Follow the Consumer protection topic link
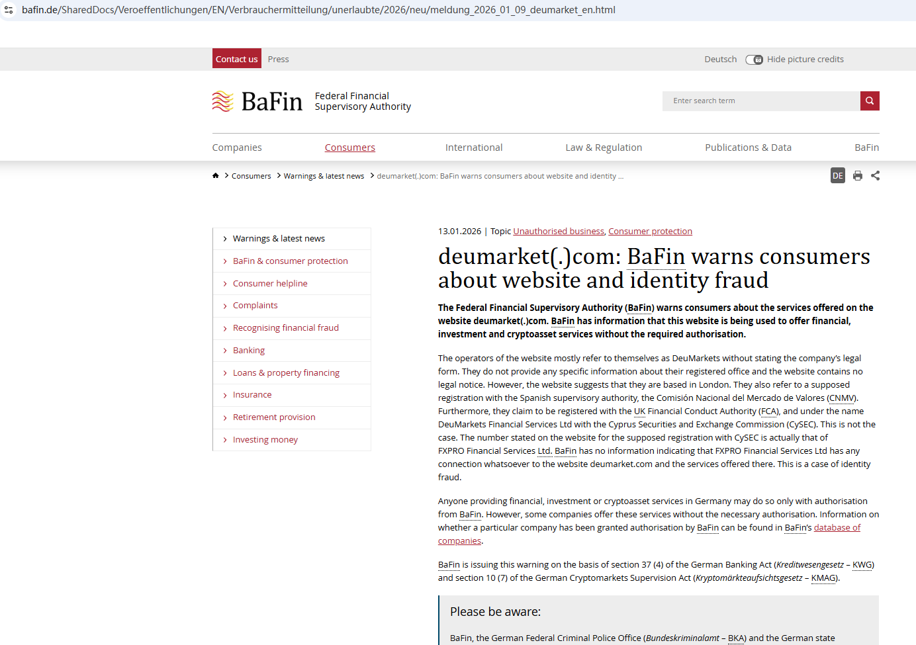916x645 pixels. pos(650,231)
